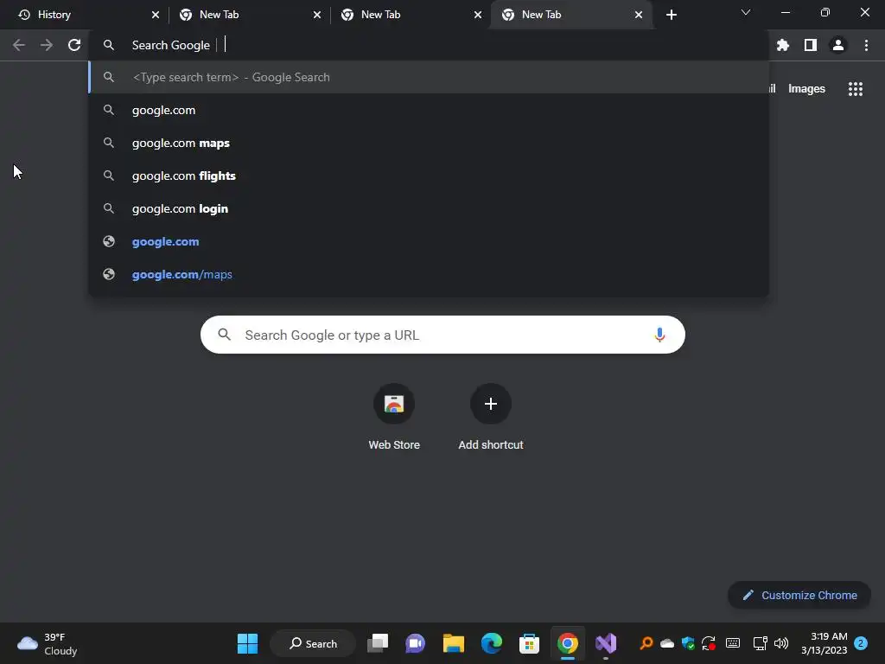Open the touch keyboard tray icon
This screenshot has height=664, width=885.
pyautogui.click(x=733, y=643)
